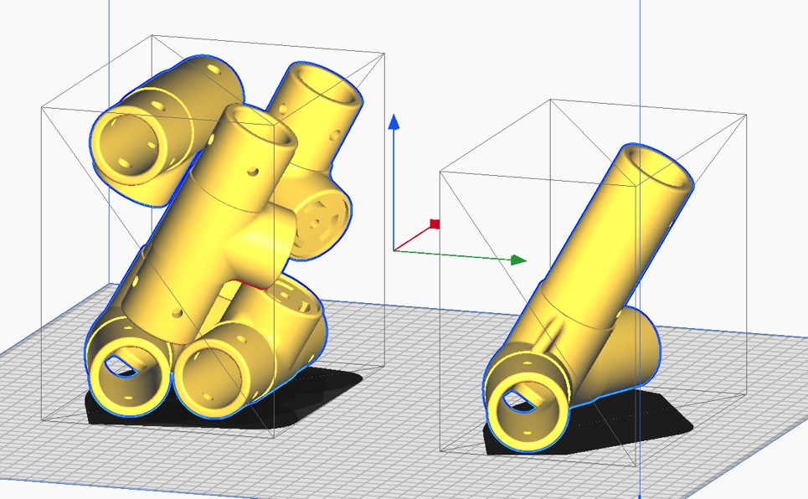Screen dimensions: 808x499
Task: Click the right model's top tube opening
Action: click(657, 166)
